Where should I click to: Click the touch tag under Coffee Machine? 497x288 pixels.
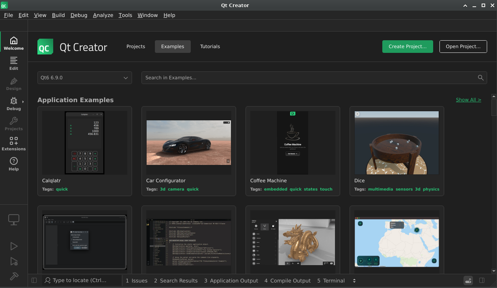pos(326,189)
